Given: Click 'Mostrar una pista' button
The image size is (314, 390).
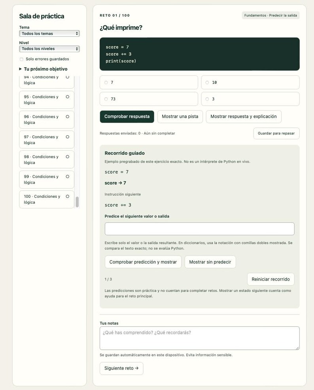Looking at the screenshot, I should tap(180, 117).
